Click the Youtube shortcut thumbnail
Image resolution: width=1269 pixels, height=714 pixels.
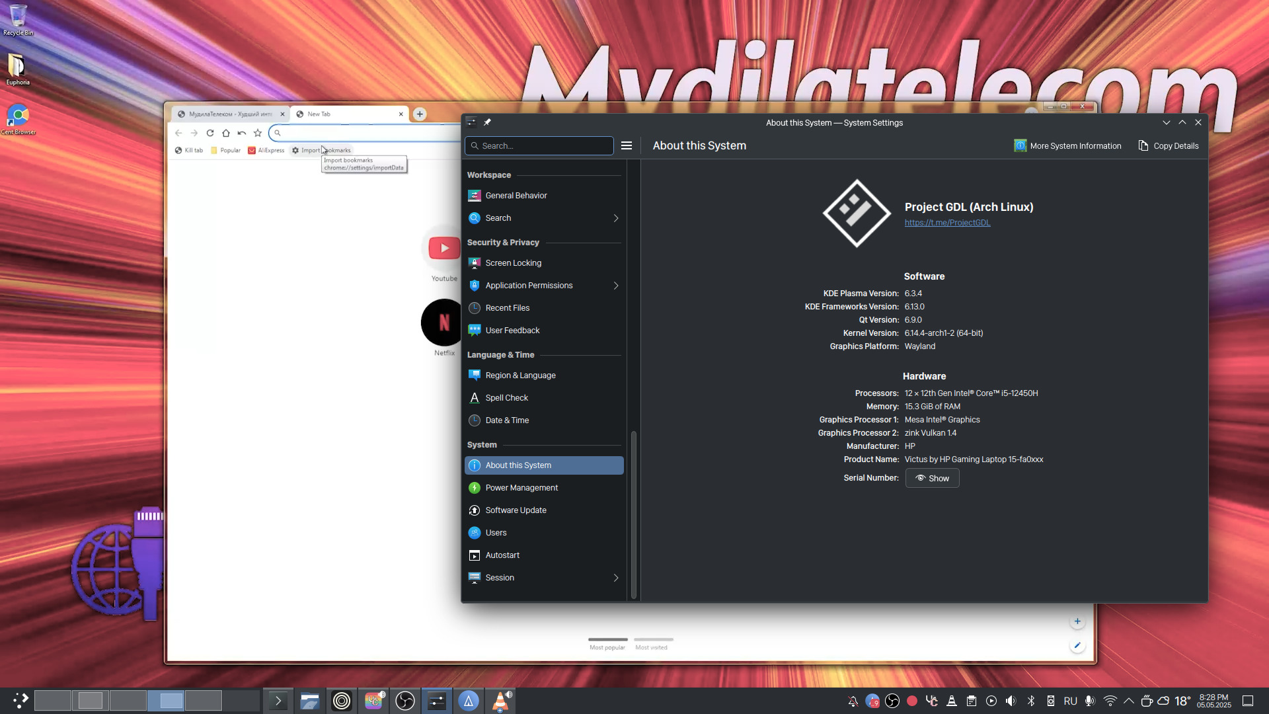point(443,249)
